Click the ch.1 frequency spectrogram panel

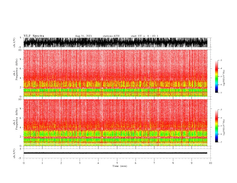tap(116, 73)
